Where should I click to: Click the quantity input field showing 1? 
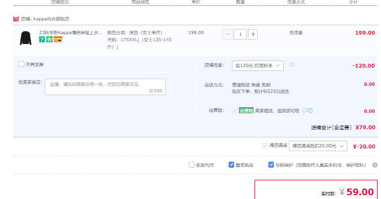240,34
